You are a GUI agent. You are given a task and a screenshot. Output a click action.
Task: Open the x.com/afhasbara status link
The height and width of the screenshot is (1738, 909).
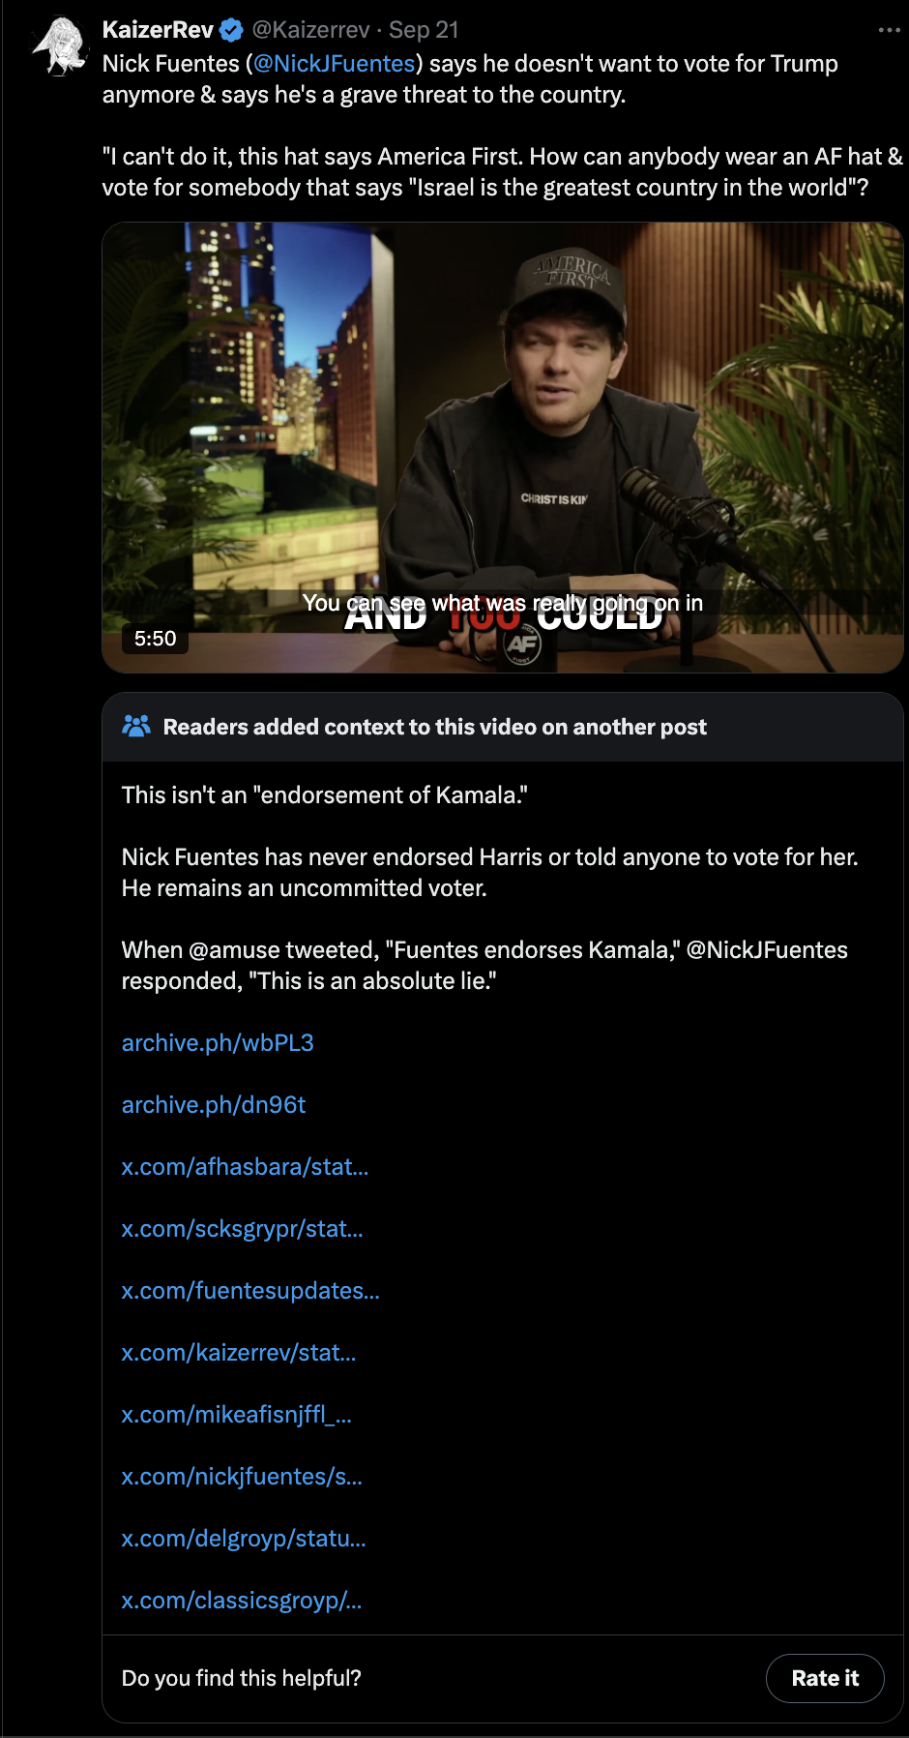[x=245, y=1167]
